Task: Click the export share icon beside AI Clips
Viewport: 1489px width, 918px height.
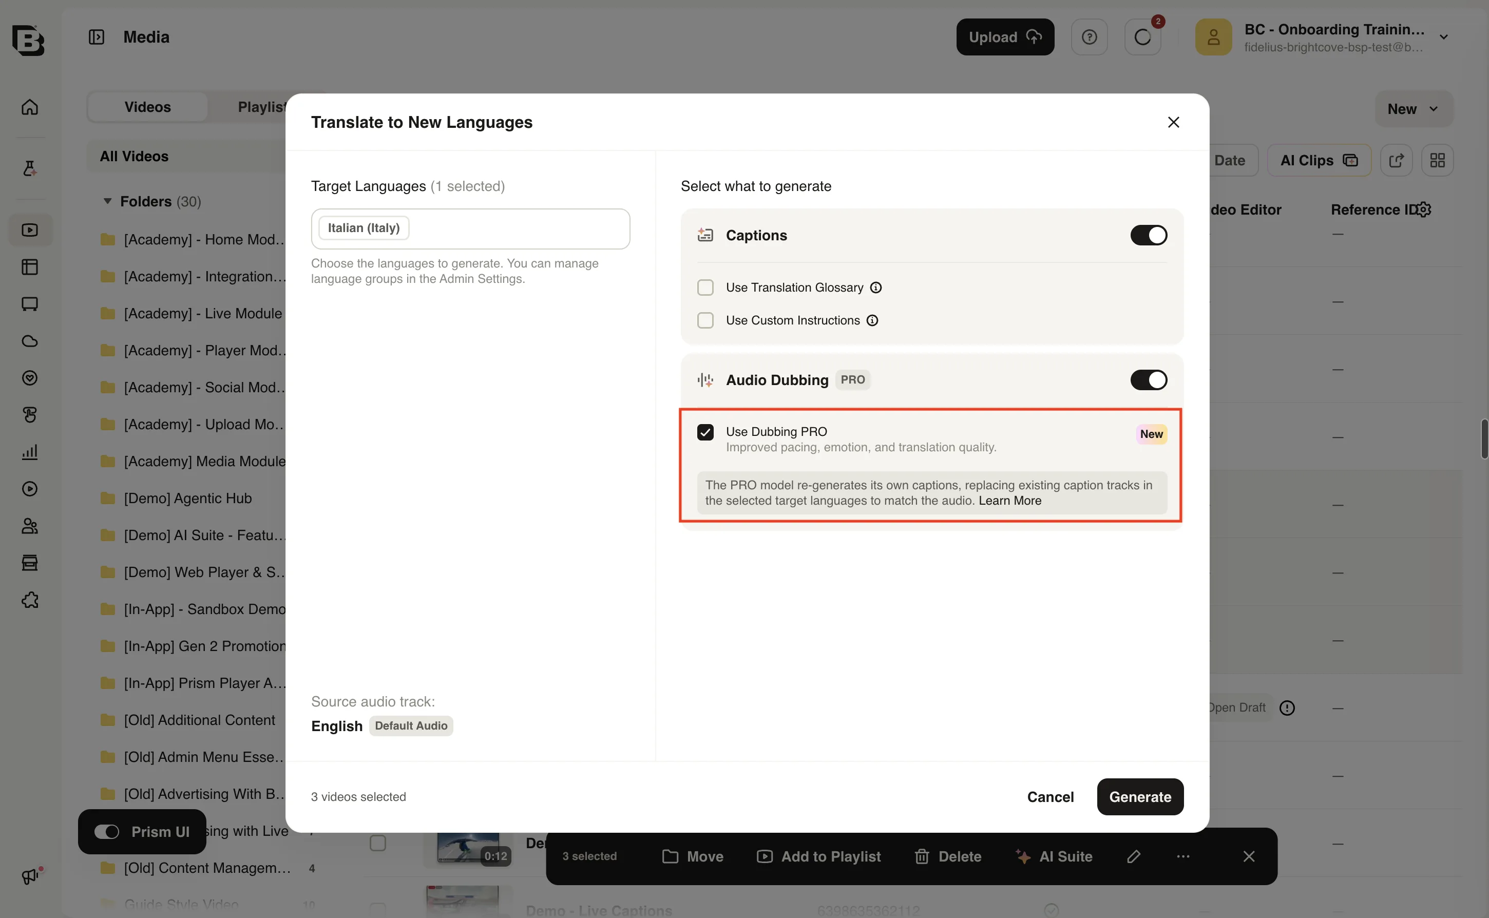Action: pyautogui.click(x=1396, y=160)
